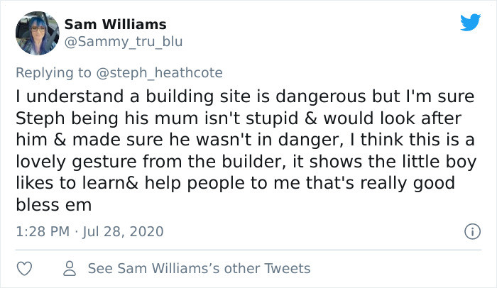Open Sam Williams's profile avatar
Screen dimensions: 497x288
[36, 33]
